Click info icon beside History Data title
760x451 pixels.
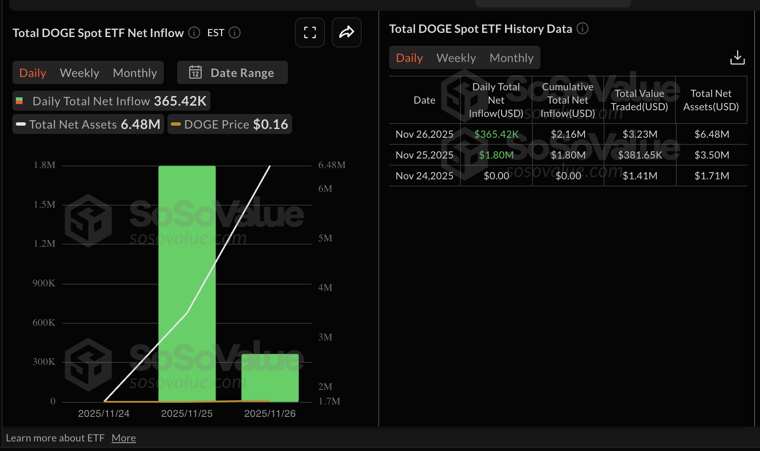click(582, 28)
